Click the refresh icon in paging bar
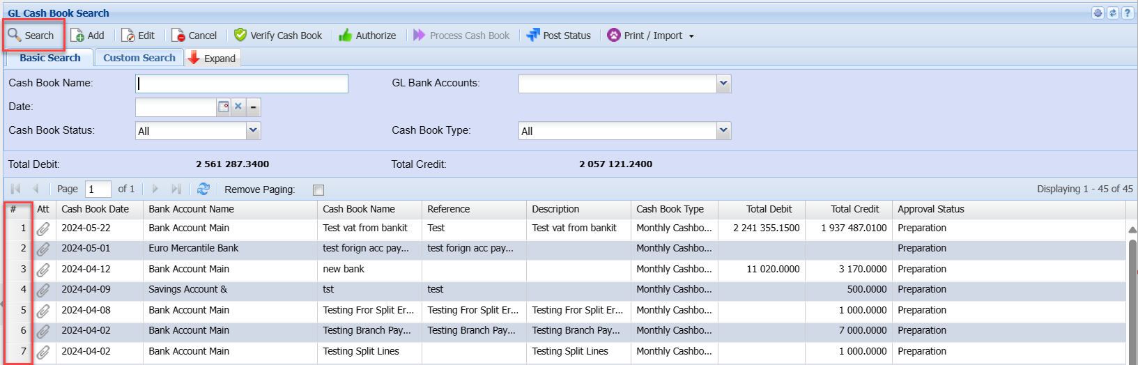1138x365 pixels. 203,189
